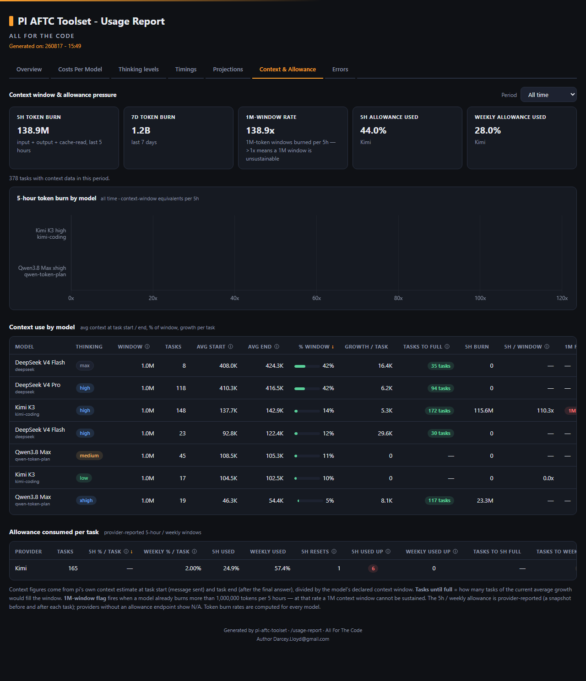Viewport: 586px width, 681px height.
Task: Click the low thinking badge for Kimi K3
Action: click(84, 478)
